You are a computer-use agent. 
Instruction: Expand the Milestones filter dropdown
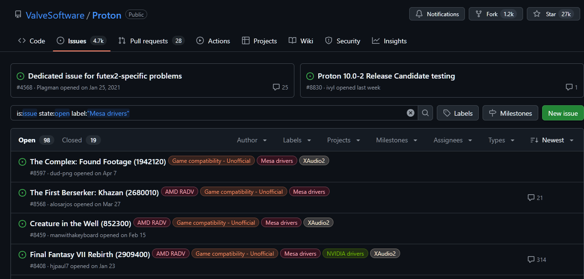click(x=397, y=140)
